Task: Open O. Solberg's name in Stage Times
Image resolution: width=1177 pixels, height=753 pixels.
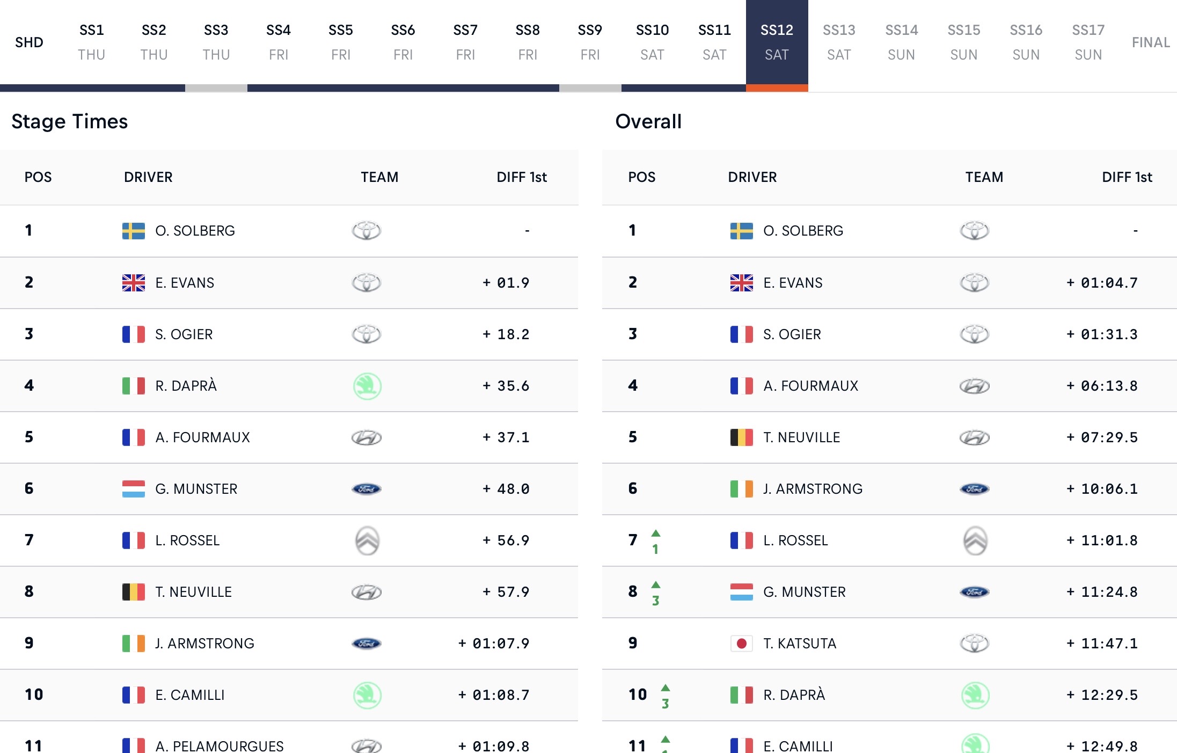Action: (x=195, y=231)
